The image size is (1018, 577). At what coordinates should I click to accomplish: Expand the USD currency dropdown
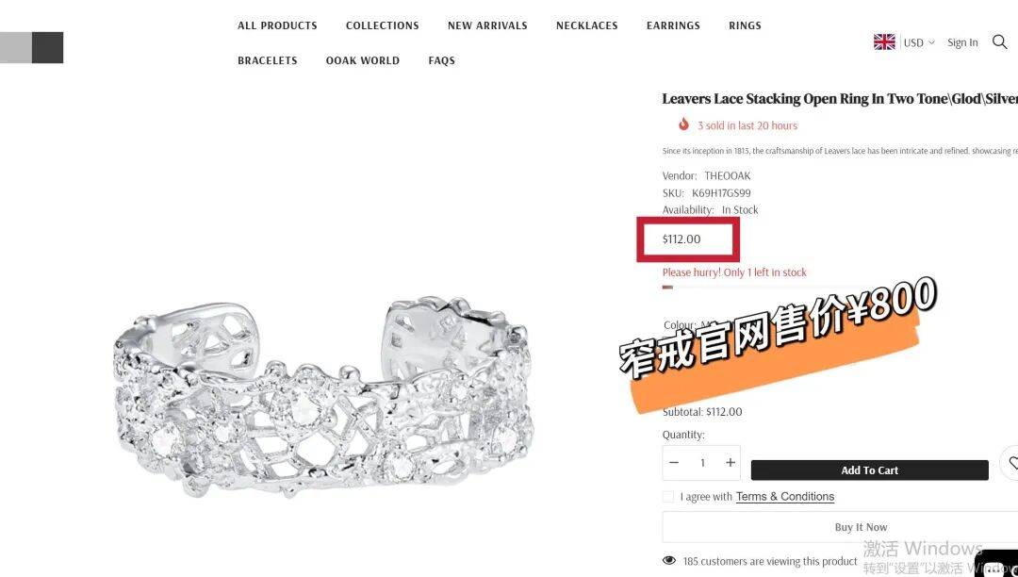click(919, 42)
